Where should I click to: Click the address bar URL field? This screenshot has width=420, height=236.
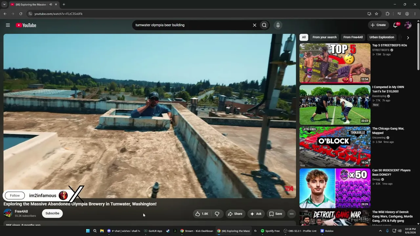197,14
